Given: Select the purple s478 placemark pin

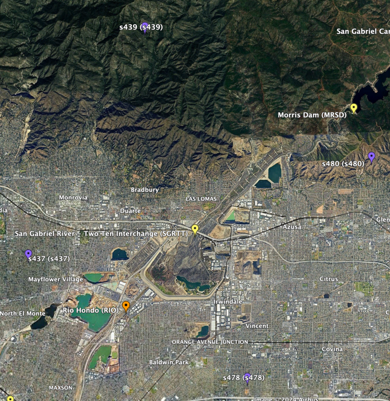Looking at the screenshot, I should [247, 378].
